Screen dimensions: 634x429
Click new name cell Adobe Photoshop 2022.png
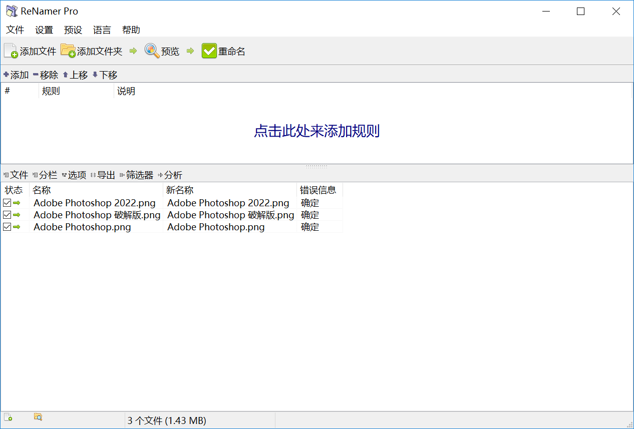(x=228, y=203)
